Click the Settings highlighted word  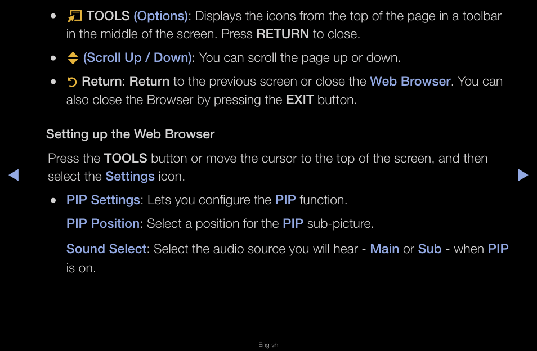tap(130, 176)
